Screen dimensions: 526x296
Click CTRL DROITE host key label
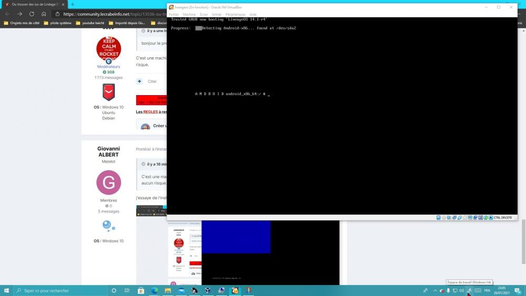coord(503,218)
